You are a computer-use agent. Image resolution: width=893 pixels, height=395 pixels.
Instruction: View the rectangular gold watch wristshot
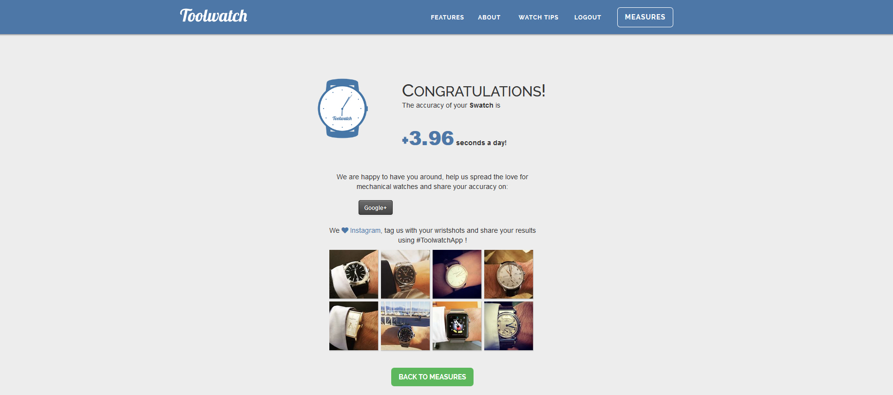pos(354,326)
